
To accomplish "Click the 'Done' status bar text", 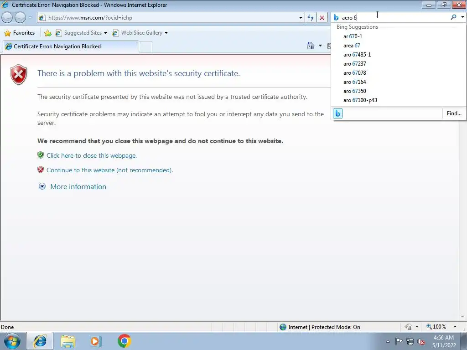I will click(x=7, y=327).
